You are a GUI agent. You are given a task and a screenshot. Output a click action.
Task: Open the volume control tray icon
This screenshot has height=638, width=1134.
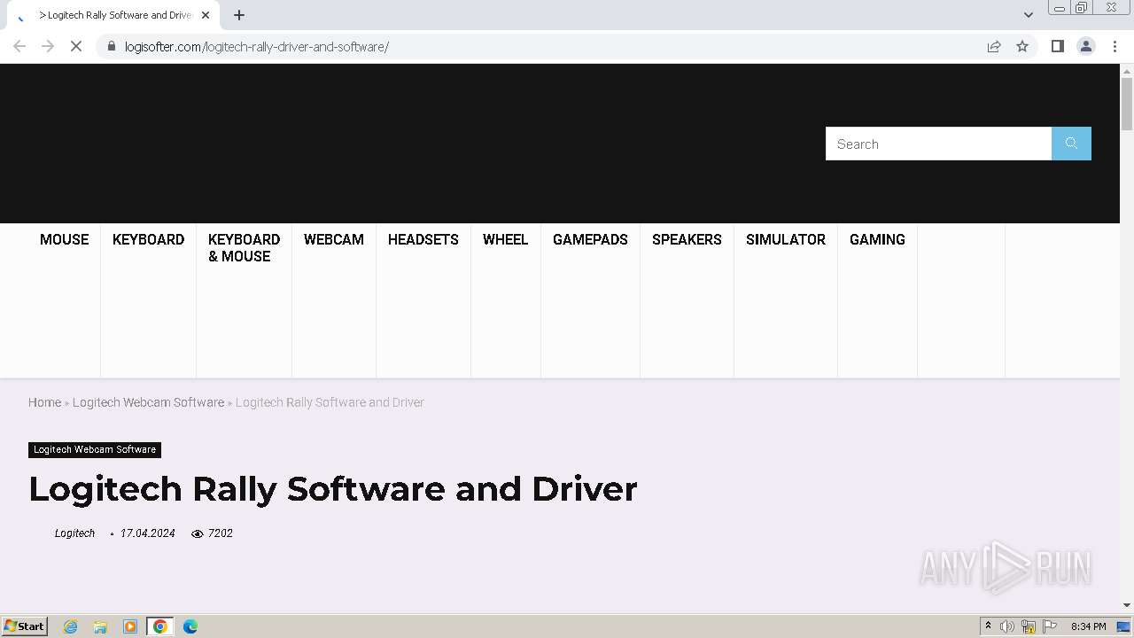(x=1007, y=626)
